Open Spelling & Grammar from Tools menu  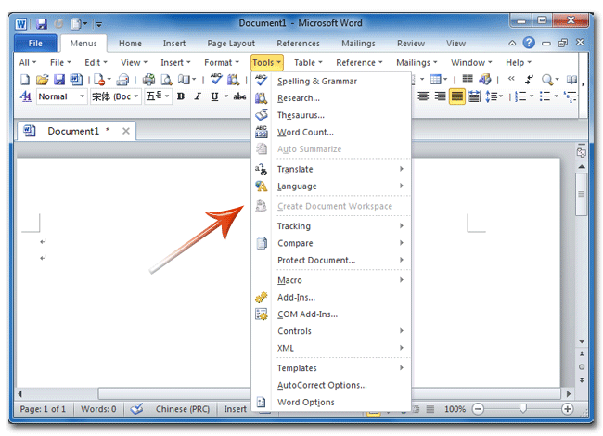(x=316, y=82)
